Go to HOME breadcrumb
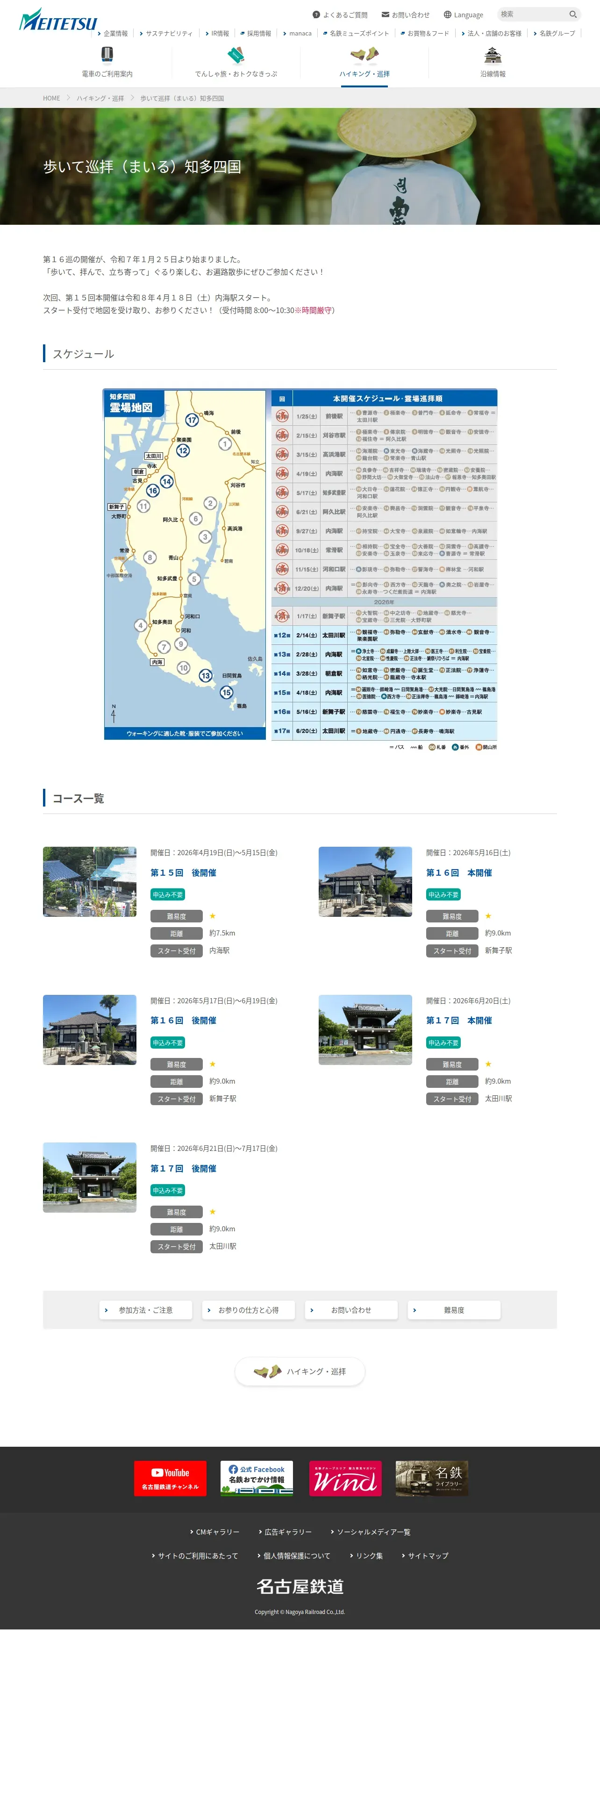The image size is (600, 1800). tap(52, 99)
